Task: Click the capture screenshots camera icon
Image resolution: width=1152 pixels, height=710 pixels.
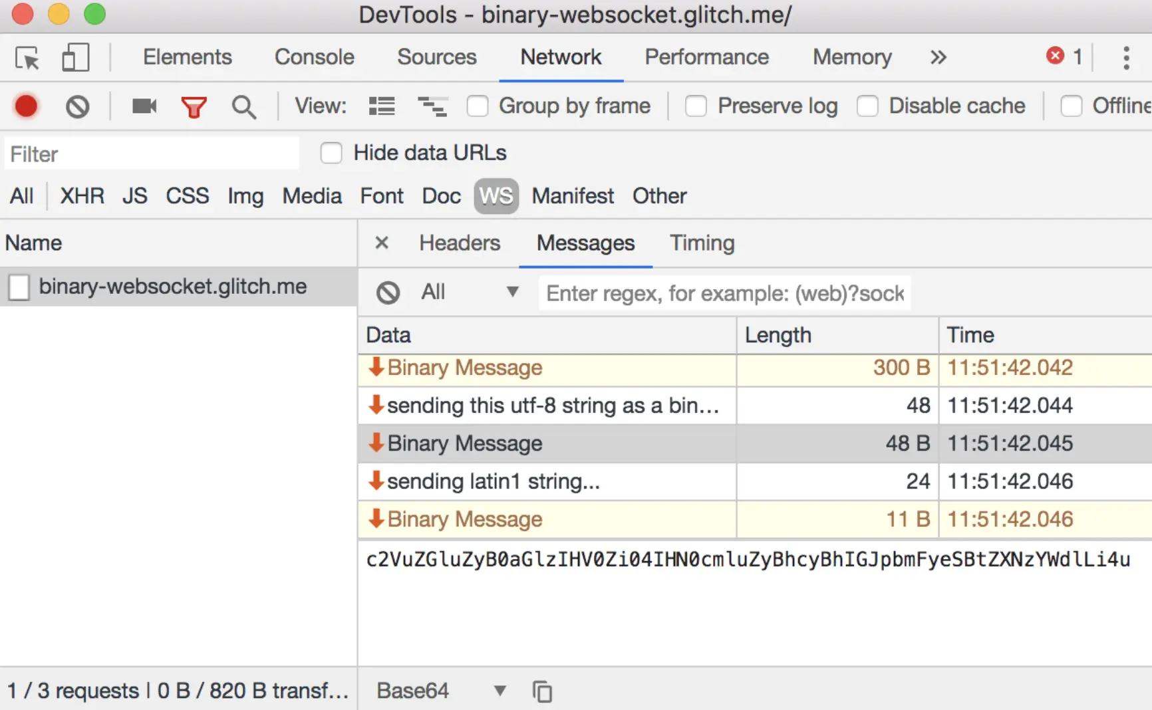Action: (x=144, y=106)
